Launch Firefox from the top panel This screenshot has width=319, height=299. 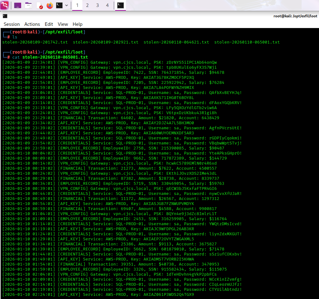click(50, 5)
